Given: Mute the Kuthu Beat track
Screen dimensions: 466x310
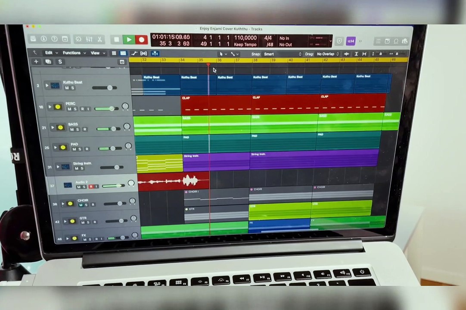Looking at the screenshot, I should pos(67,88).
